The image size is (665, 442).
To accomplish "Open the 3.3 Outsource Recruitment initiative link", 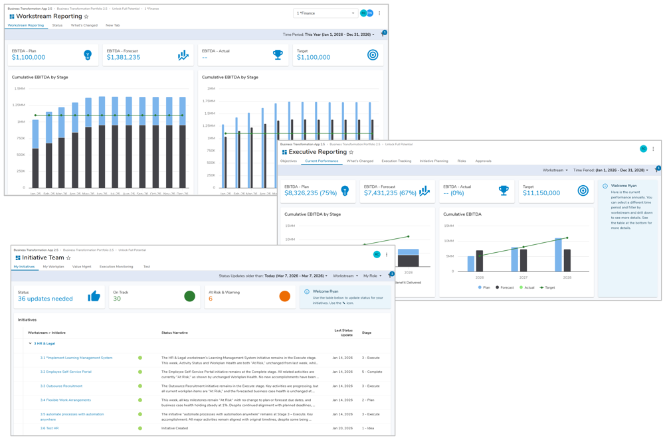I will coord(61,386).
